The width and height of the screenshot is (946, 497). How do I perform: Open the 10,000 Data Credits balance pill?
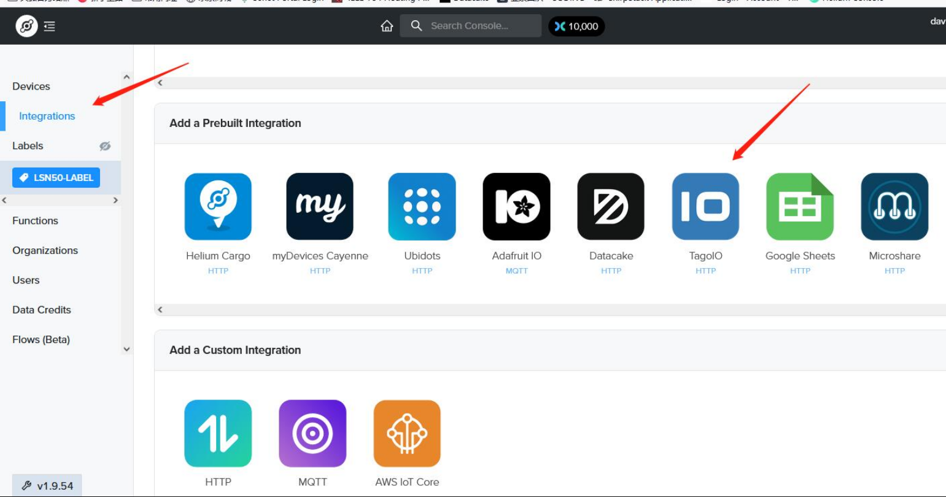click(x=576, y=26)
